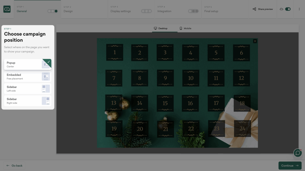Click the Sidebar Right side layout icon

tap(46, 101)
